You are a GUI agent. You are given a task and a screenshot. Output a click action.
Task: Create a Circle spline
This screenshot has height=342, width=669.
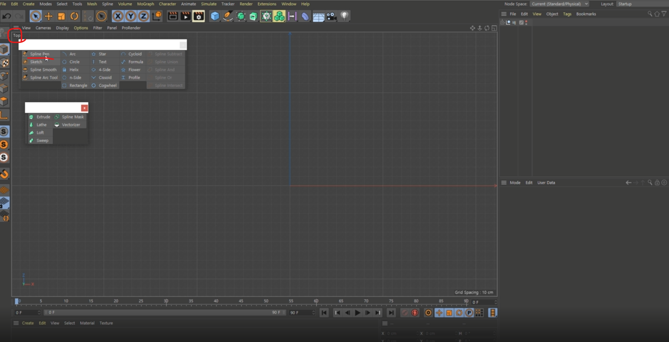74,62
